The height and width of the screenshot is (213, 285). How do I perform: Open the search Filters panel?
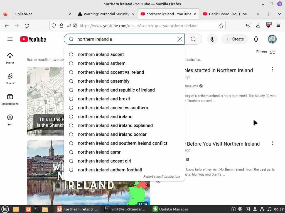click(x=265, y=52)
